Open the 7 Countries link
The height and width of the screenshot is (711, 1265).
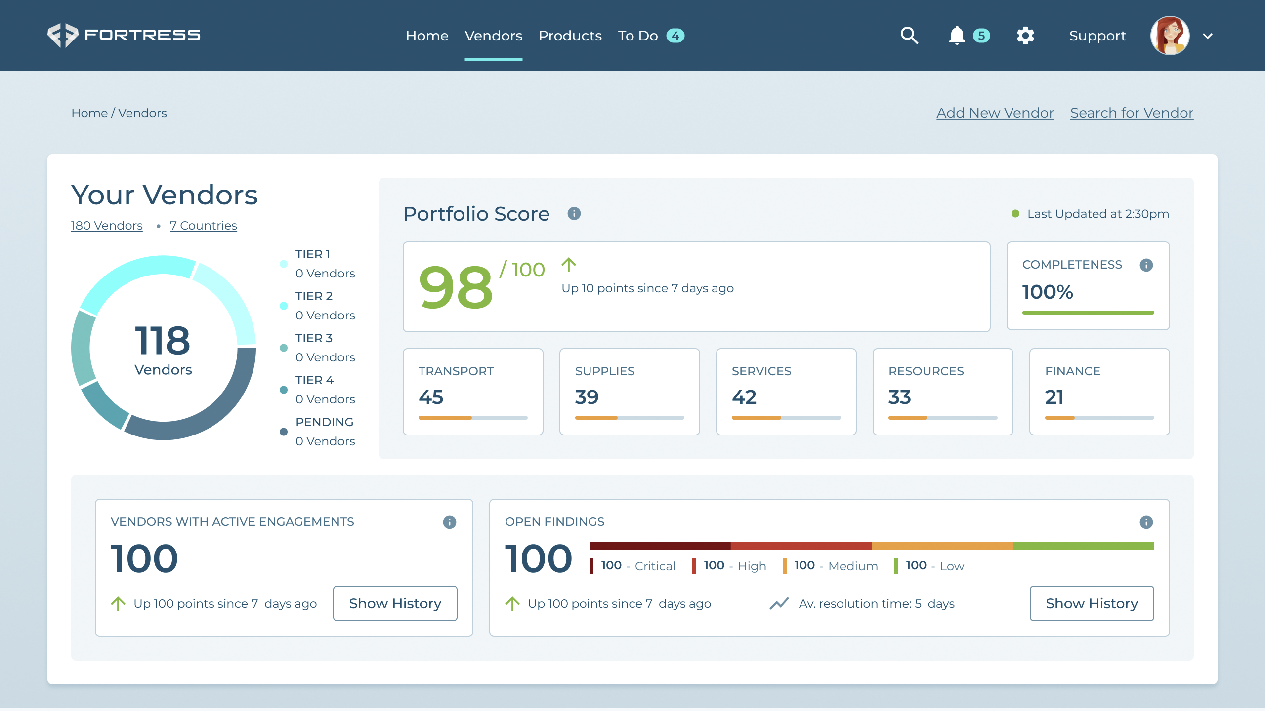point(204,226)
